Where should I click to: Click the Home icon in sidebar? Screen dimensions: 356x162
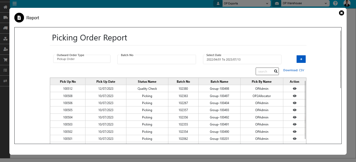[x=5, y=7]
